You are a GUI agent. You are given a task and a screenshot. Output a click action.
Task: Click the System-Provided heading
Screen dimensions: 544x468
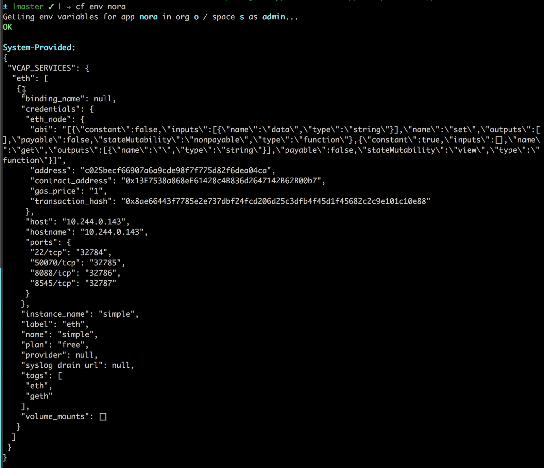(x=39, y=47)
